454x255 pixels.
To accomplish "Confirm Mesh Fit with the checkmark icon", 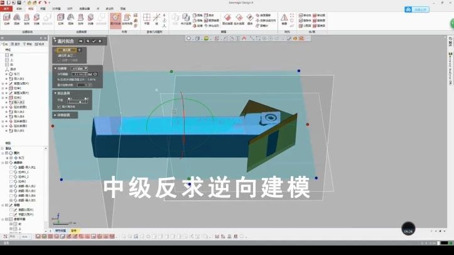I will (94, 41).
